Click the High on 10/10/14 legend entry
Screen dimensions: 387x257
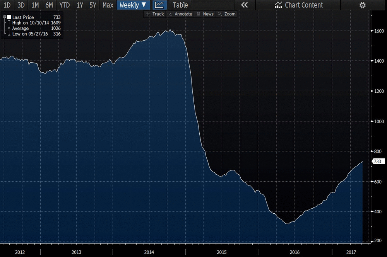click(x=34, y=23)
